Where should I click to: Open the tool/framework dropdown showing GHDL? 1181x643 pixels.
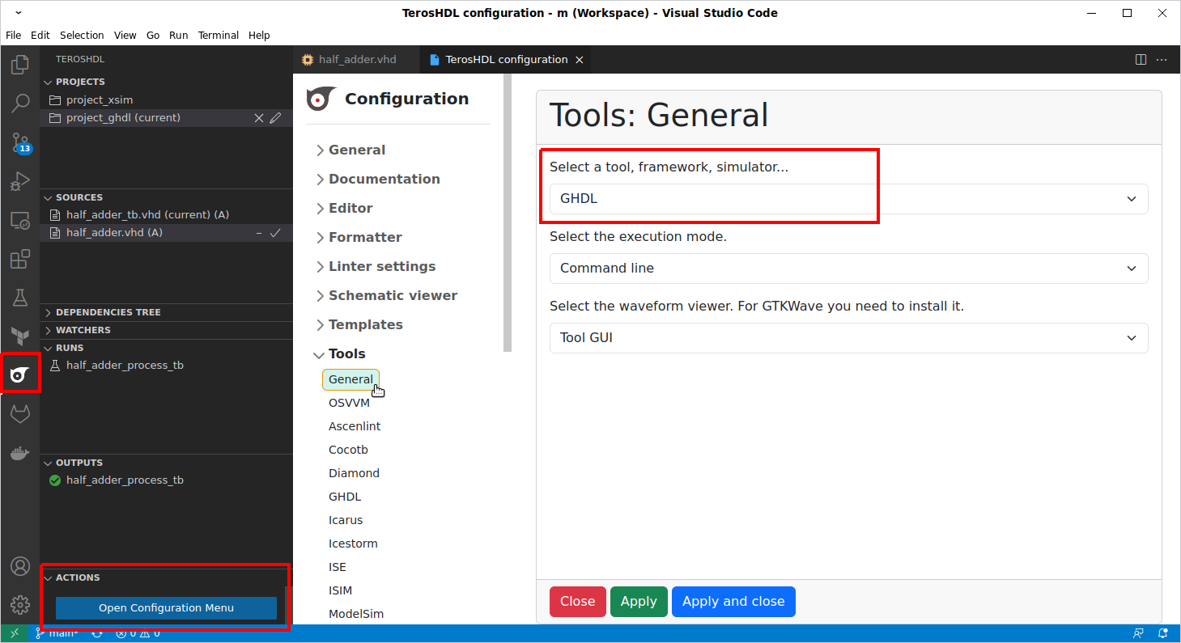click(848, 199)
